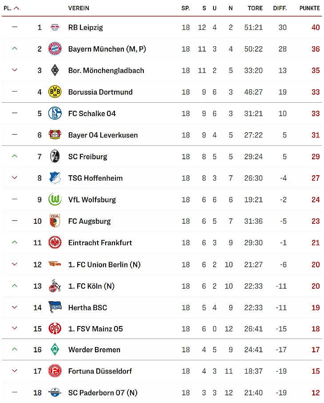Open the Bayer 04 Leverkusen team link

click(103, 135)
